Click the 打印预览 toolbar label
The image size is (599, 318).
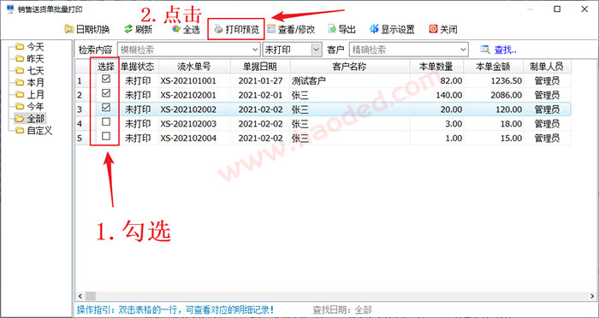click(242, 29)
